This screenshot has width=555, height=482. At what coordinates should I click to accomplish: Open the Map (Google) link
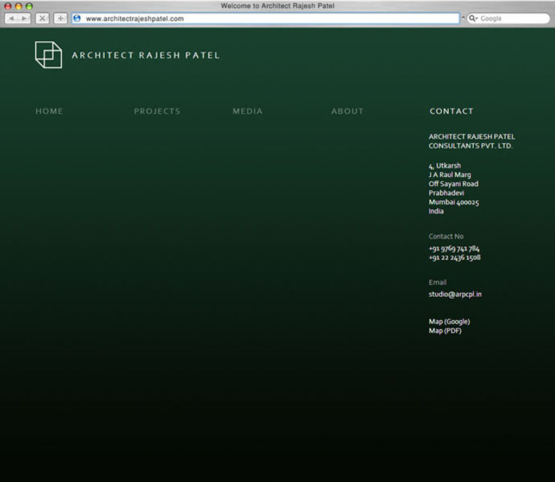pyautogui.click(x=449, y=322)
